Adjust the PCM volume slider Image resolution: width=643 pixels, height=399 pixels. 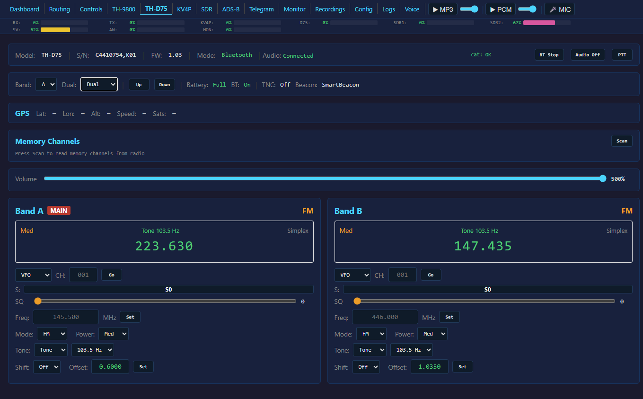(528, 9)
